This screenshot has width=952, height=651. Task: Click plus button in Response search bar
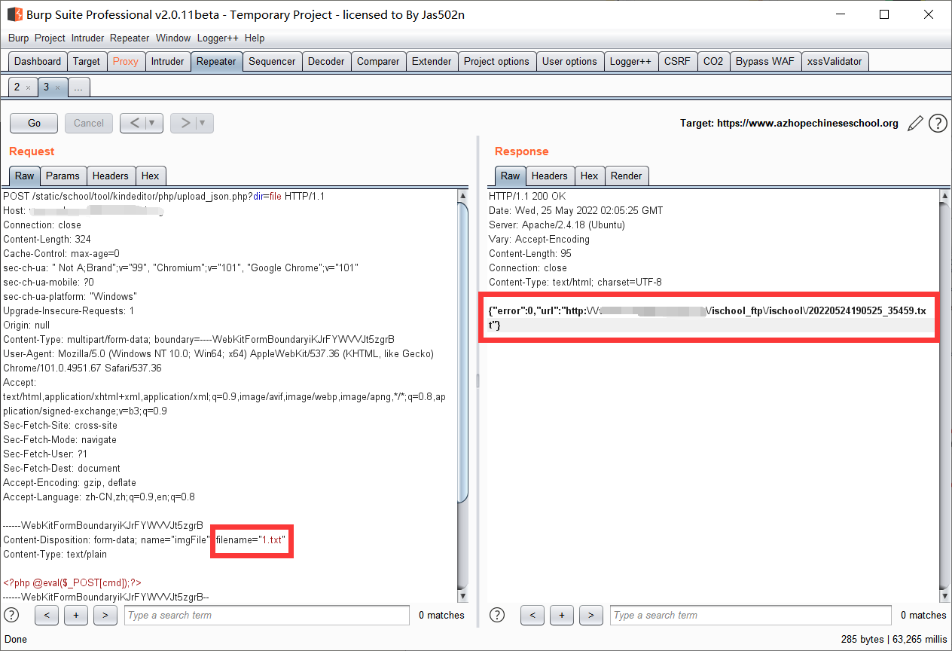pyautogui.click(x=562, y=615)
